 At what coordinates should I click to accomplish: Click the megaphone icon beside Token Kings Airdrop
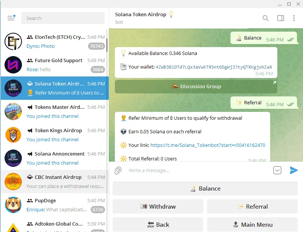[30, 130]
